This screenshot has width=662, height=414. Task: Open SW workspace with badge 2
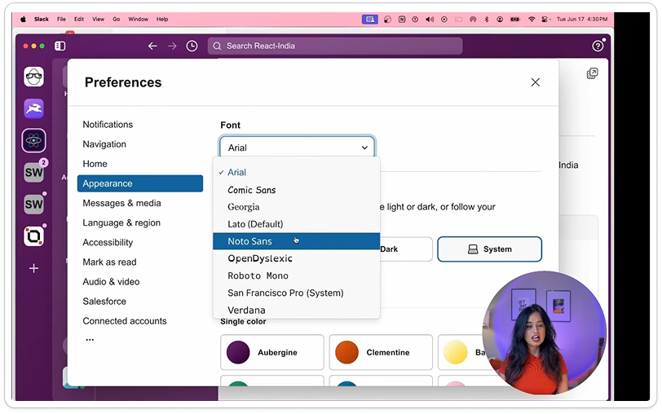point(33,172)
